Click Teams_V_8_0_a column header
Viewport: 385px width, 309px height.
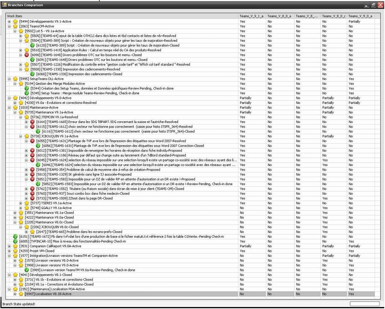(x=280, y=16)
